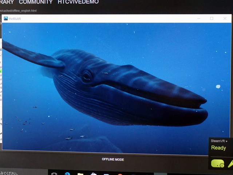Open File Explorer folder on taskbar
233x175 pixels.
(x=80, y=174)
